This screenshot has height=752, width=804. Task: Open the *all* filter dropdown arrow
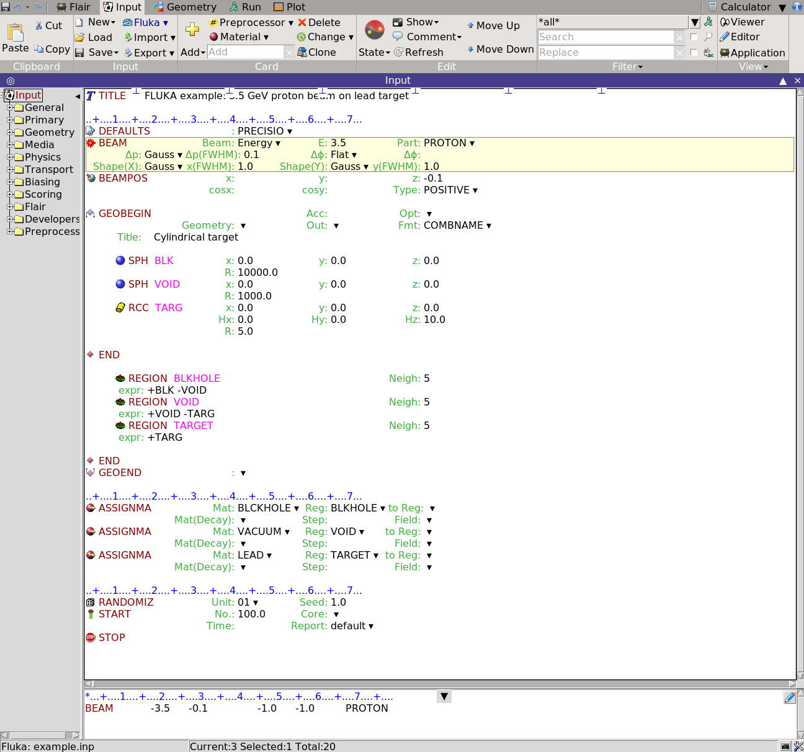pyautogui.click(x=695, y=22)
